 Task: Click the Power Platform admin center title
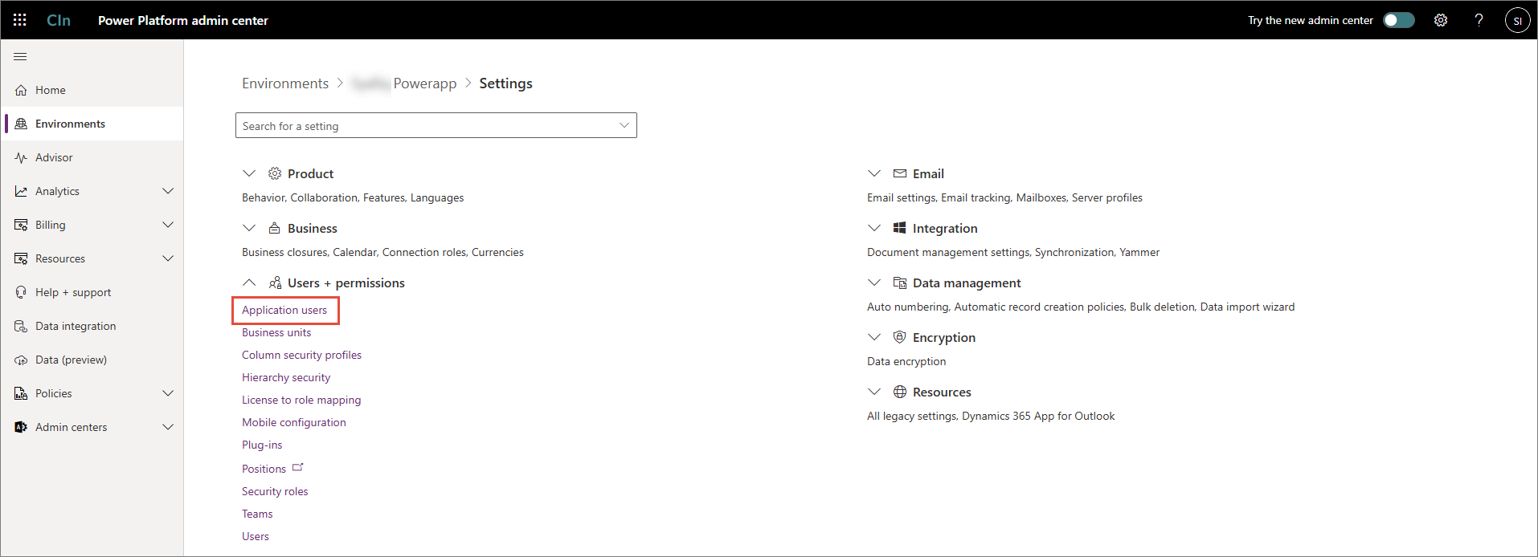183,20
